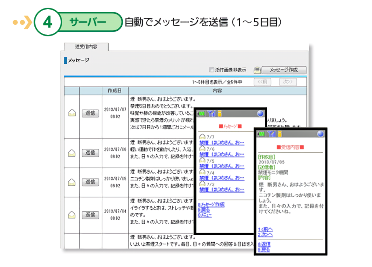
Task: Click the mail icon beside メッセージ作成 button
Action: [x=257, y=70]
